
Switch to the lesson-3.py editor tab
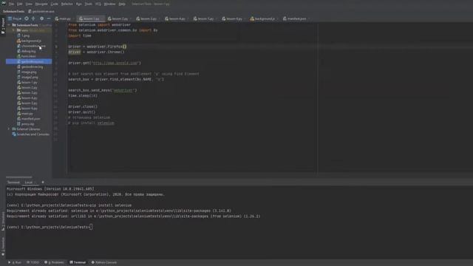(x=147, y=18)
